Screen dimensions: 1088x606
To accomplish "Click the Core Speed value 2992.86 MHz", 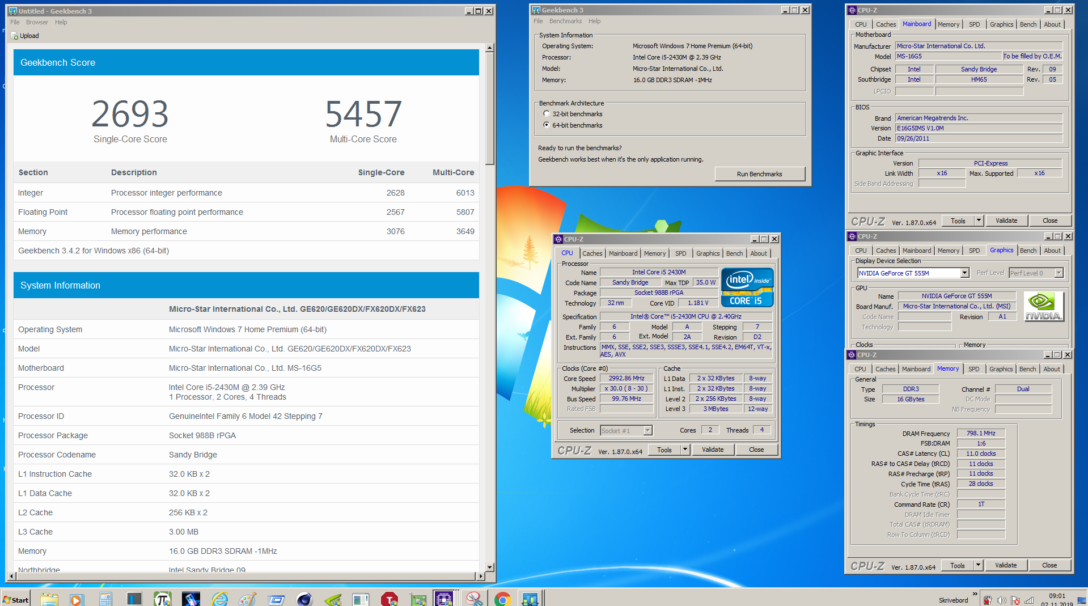I will tap(626, 378).
